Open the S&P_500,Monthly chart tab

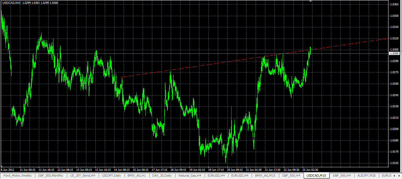[x=51, y=175]
